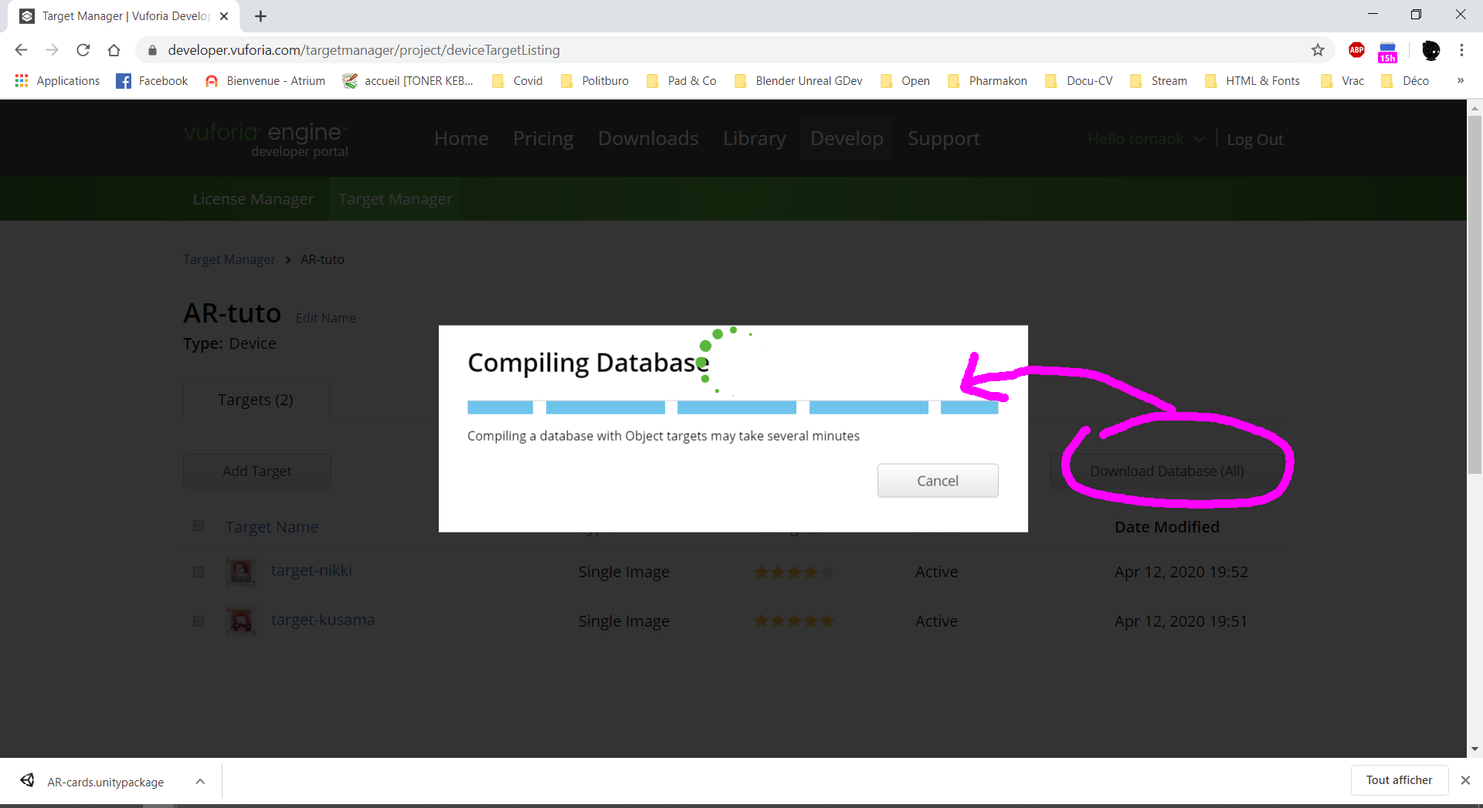Check the target-kusama row checkbox

tap(199, 621)
